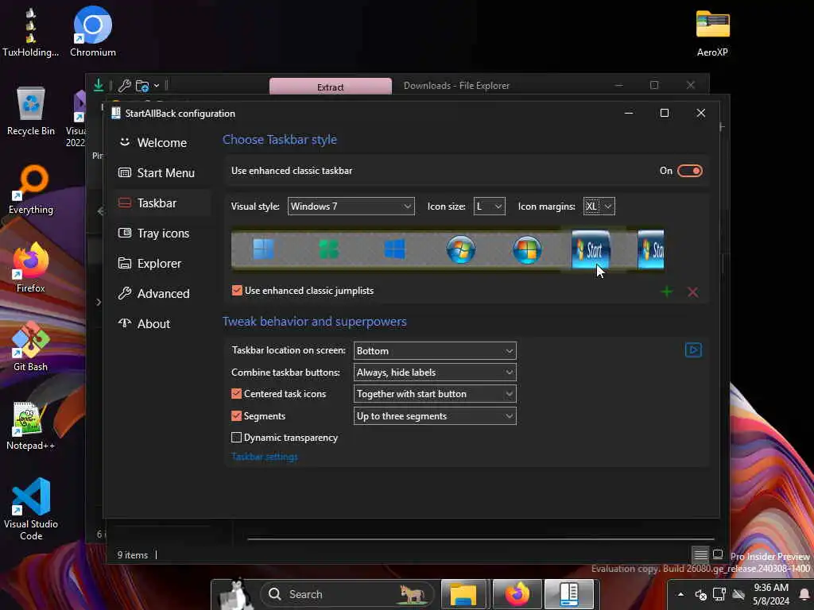Click the clock showing 9:36 AM

[771, 594]
